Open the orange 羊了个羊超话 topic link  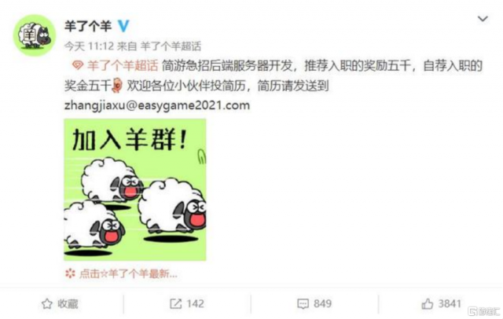pyautogui.click(x=123, y=65)
